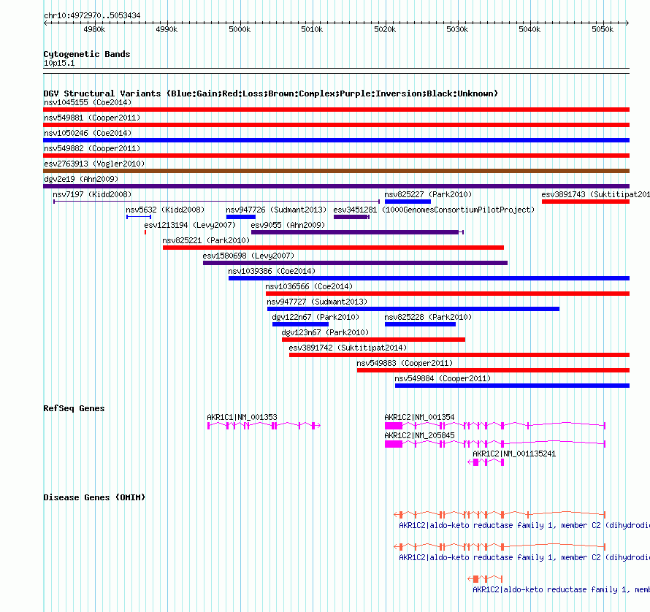Click the nsv825221 (Park2010) red loss bar

[x=333, y=248]
